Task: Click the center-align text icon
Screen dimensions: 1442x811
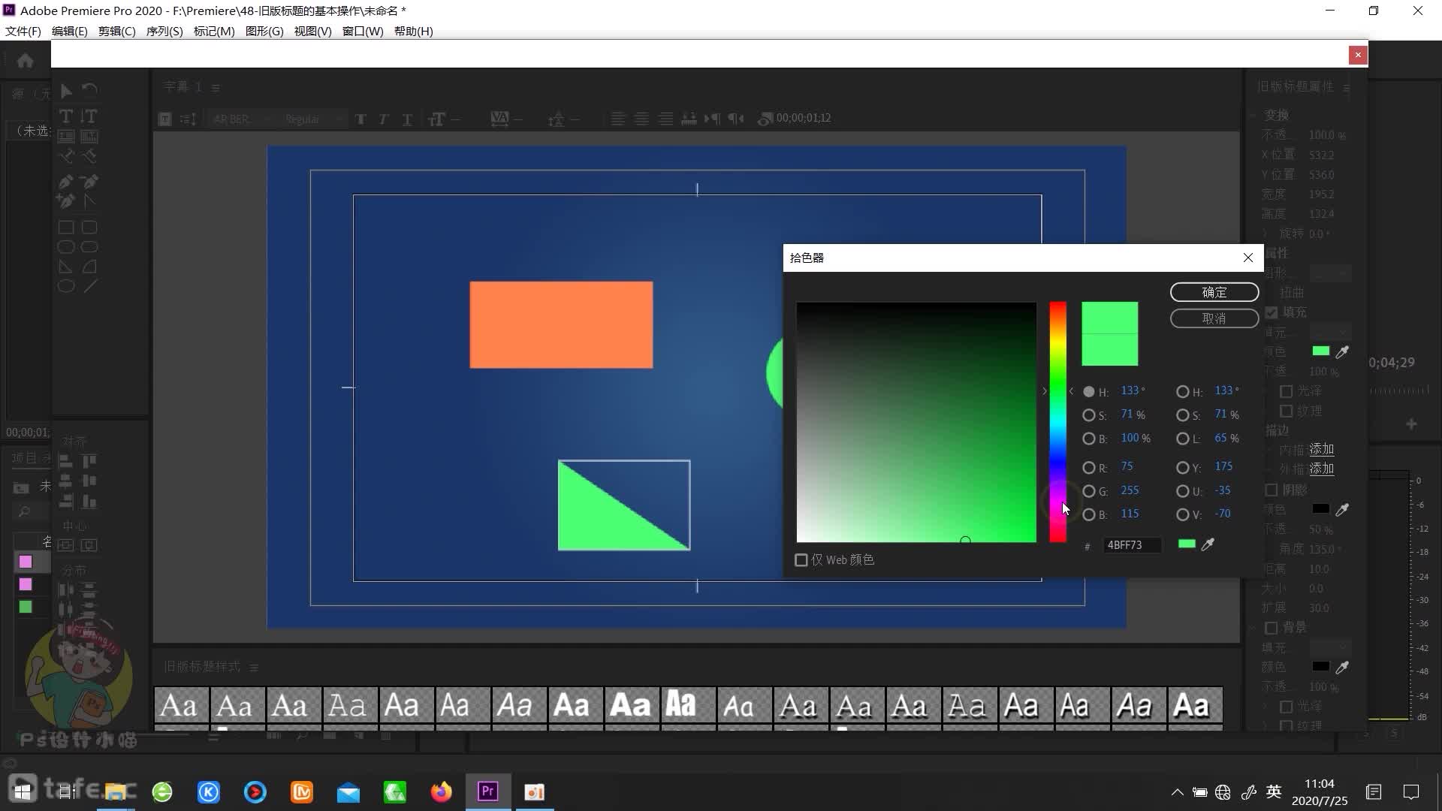Action: coord(641,119)
